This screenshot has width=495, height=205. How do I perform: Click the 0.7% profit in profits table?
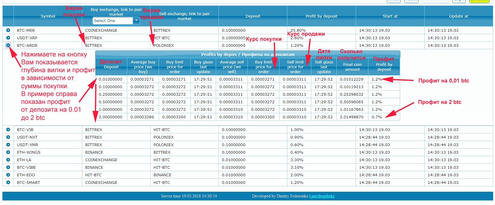(x=377, y=117)
